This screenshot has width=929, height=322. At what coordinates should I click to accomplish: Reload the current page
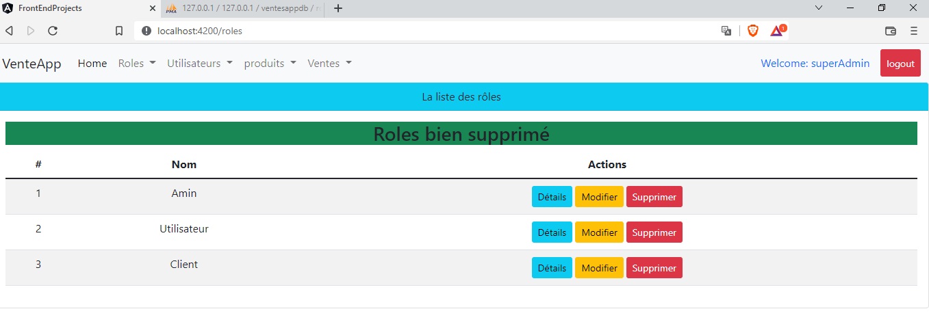coord(52,31)
